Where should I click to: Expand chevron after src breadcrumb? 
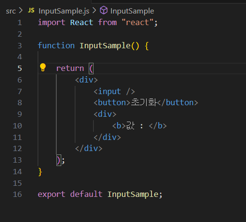pos(21,11)
